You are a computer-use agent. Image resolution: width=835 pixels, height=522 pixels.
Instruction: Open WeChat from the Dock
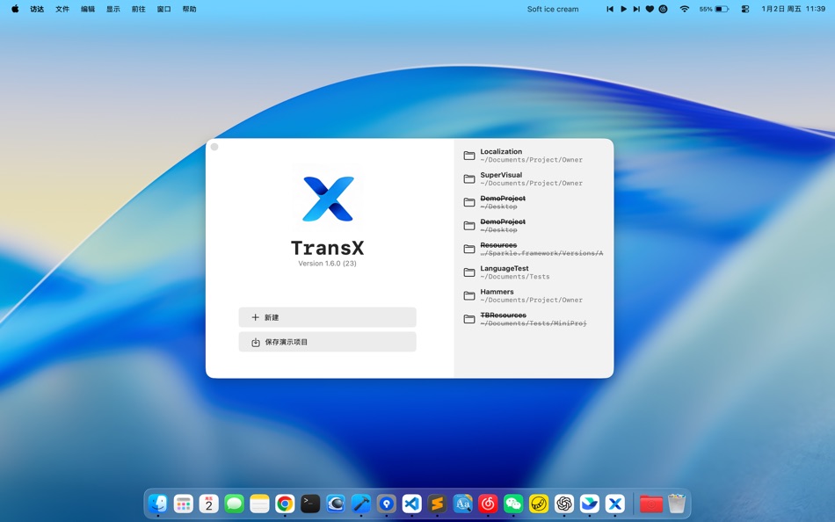point(513,504)
